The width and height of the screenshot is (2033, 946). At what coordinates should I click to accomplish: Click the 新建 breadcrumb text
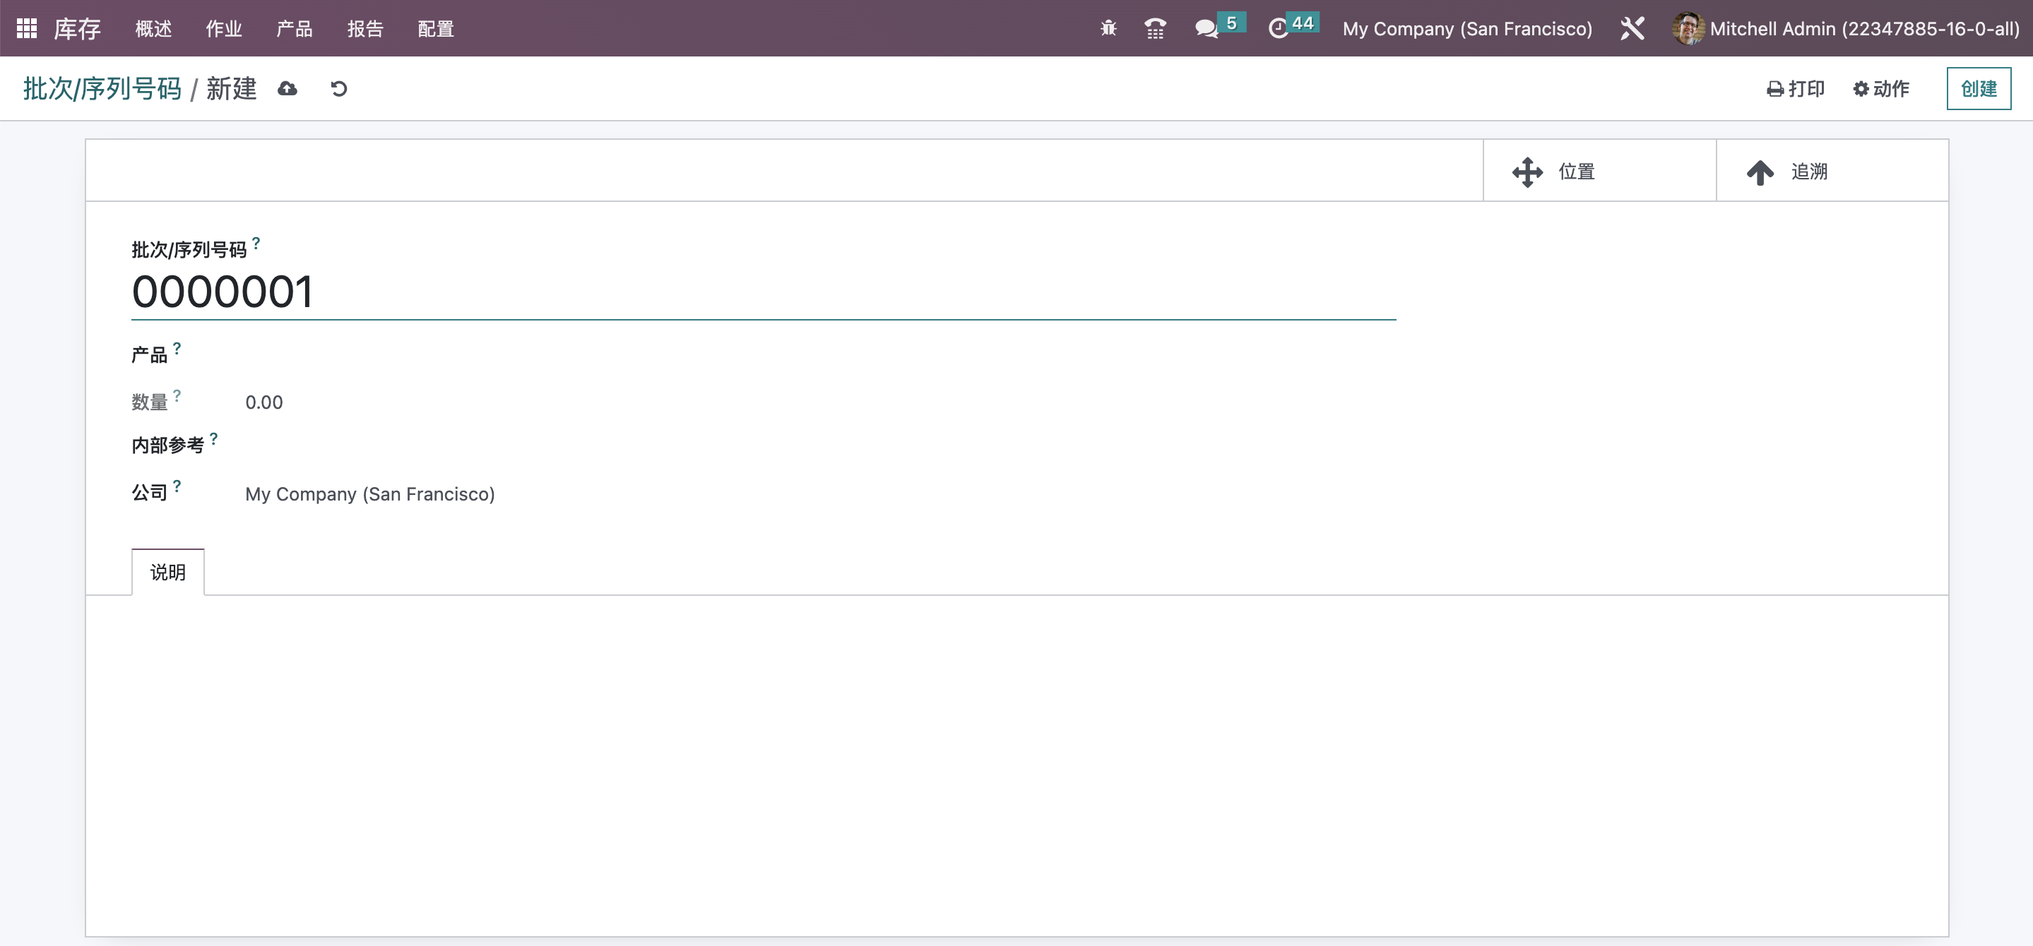point(231,88)
